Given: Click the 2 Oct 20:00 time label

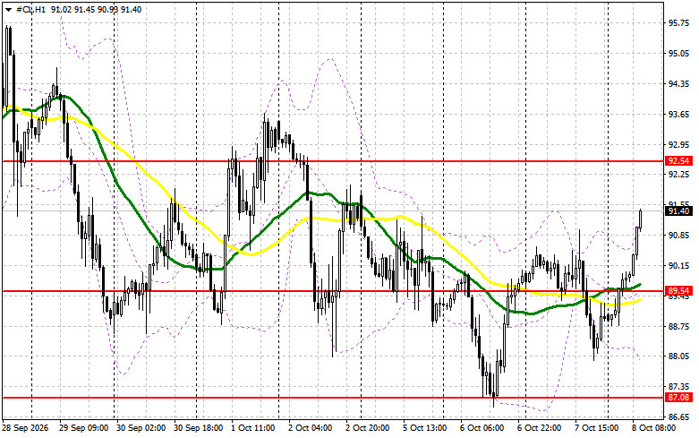Looking at the screenshot, I should pos(367,428).
